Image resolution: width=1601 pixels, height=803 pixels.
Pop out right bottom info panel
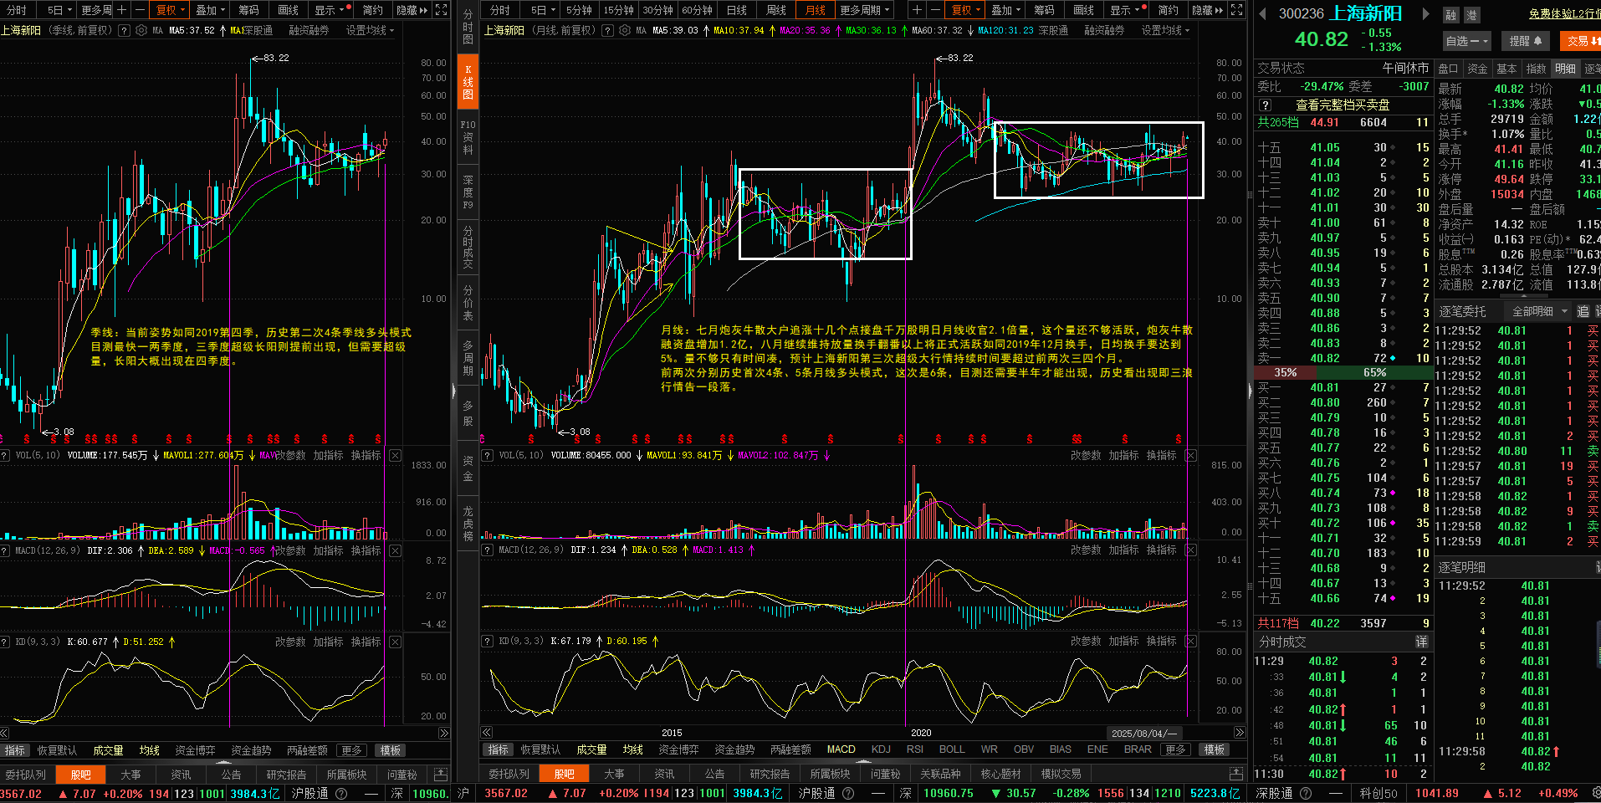(1236, 774)
